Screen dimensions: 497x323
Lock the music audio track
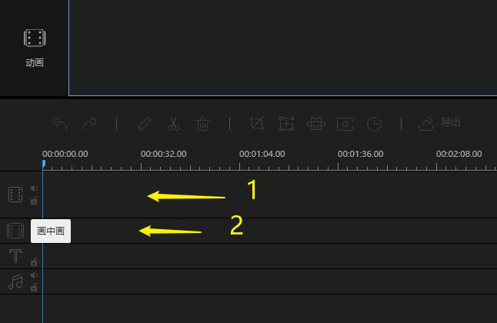tap(34, 288)
